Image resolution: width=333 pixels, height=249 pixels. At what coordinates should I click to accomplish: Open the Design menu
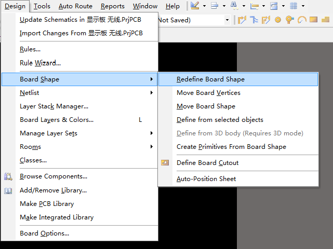(x=15, y=6)
